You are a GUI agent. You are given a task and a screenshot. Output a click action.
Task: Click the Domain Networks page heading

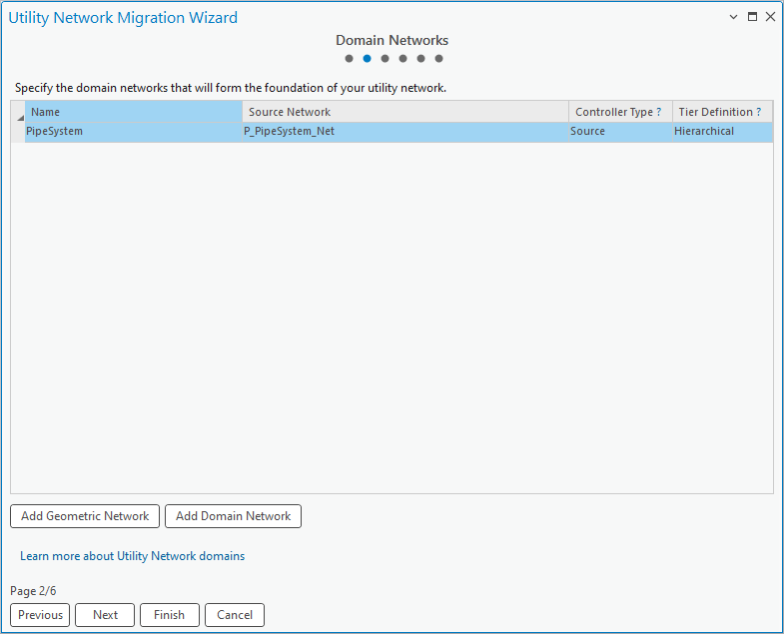392,40
